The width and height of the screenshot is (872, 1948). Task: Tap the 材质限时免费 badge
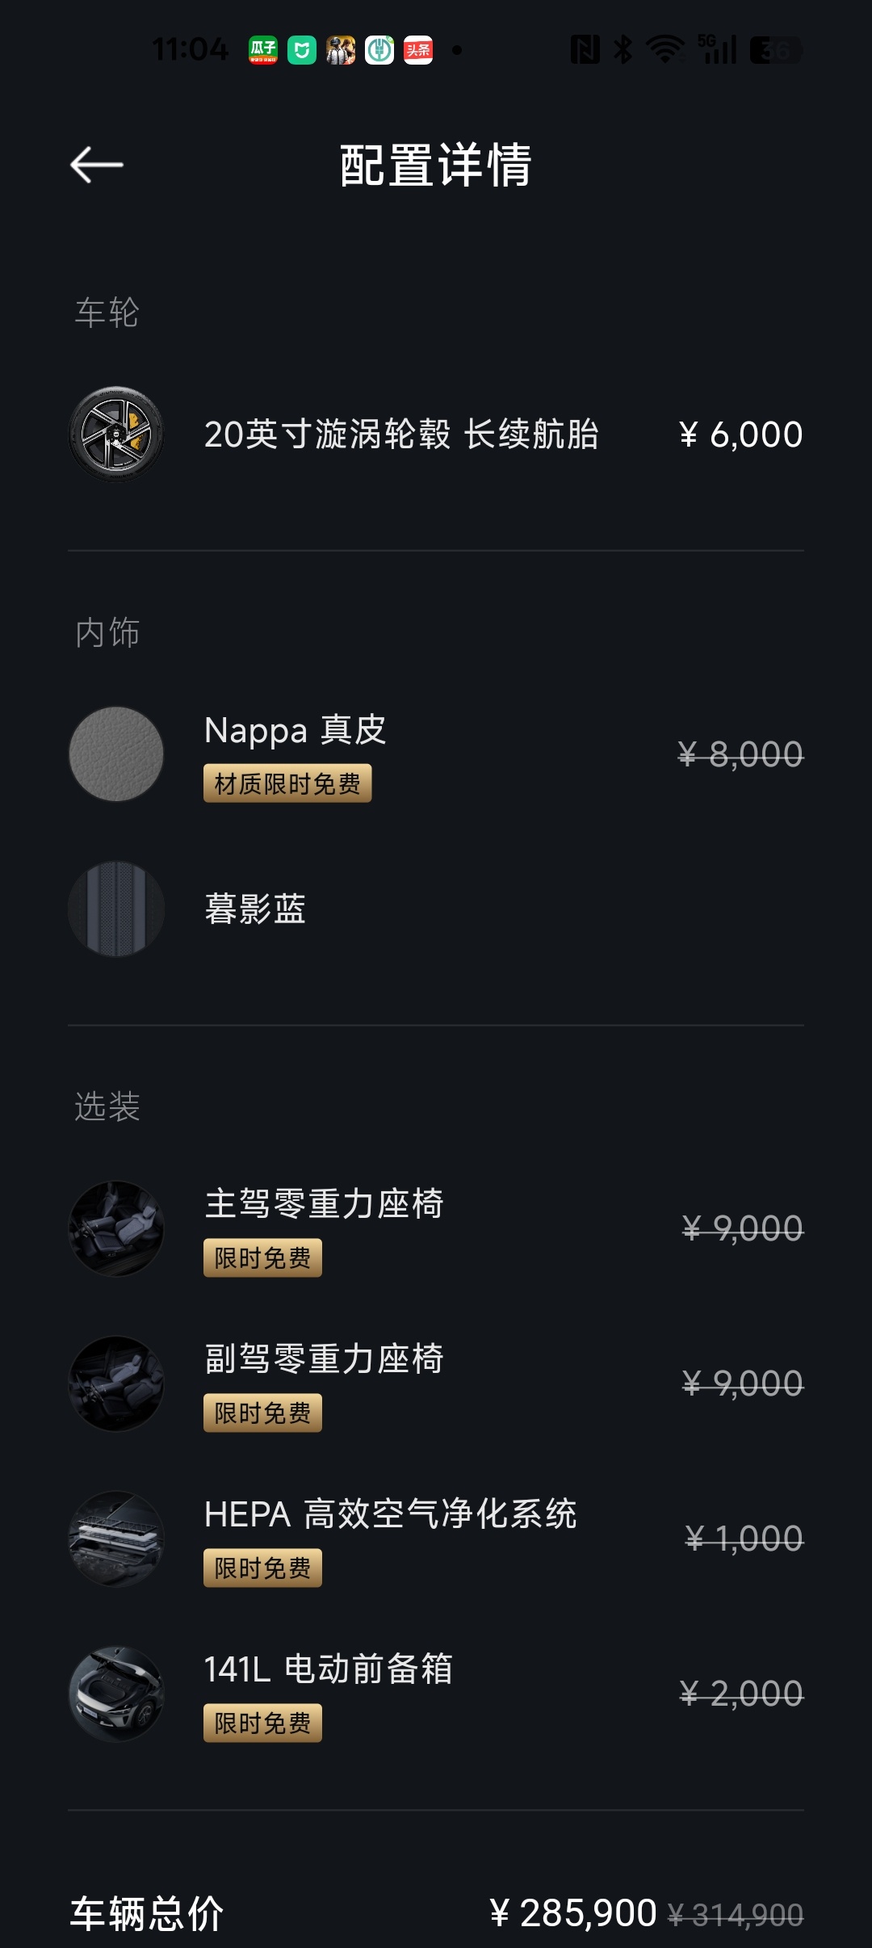287,783
